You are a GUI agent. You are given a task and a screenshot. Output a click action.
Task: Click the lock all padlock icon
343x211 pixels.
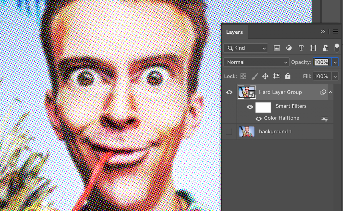pyautogui.click(x=288, y=76)
